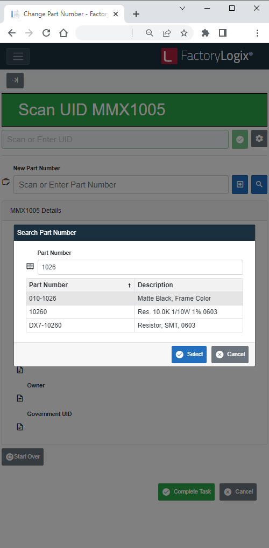Click the green UID confirm checkmark

point(240,139)
